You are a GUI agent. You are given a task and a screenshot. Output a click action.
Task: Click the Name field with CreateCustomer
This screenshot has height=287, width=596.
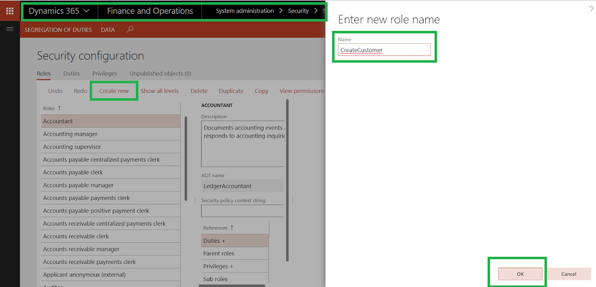[x=384, y=50]
